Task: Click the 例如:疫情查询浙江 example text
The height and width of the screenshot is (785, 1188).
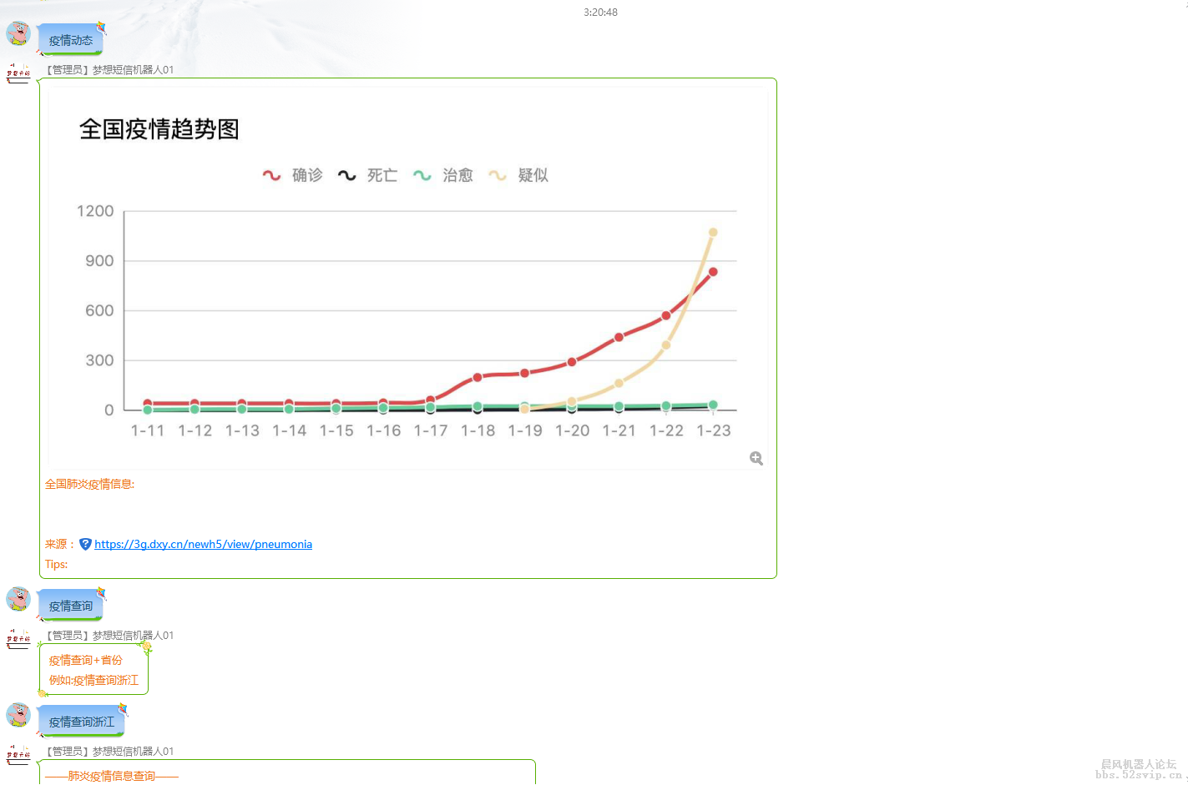Action: coord(94,680)
